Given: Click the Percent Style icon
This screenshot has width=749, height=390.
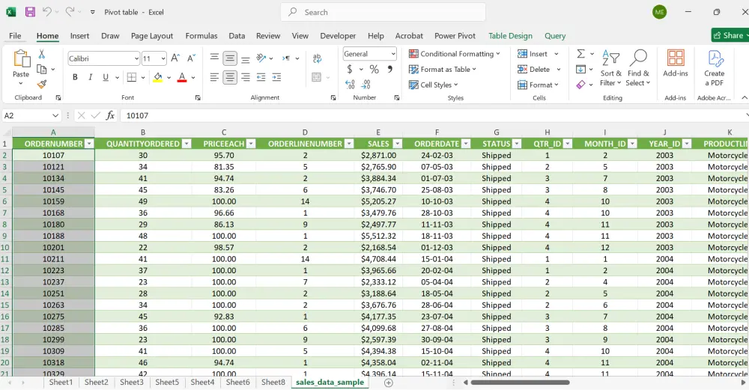Looking at the screenshot, I should [x=374, y=70].
